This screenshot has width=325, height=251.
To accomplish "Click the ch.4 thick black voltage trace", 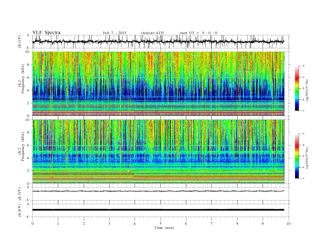I will pyautogui.click(x=158, y=210).
